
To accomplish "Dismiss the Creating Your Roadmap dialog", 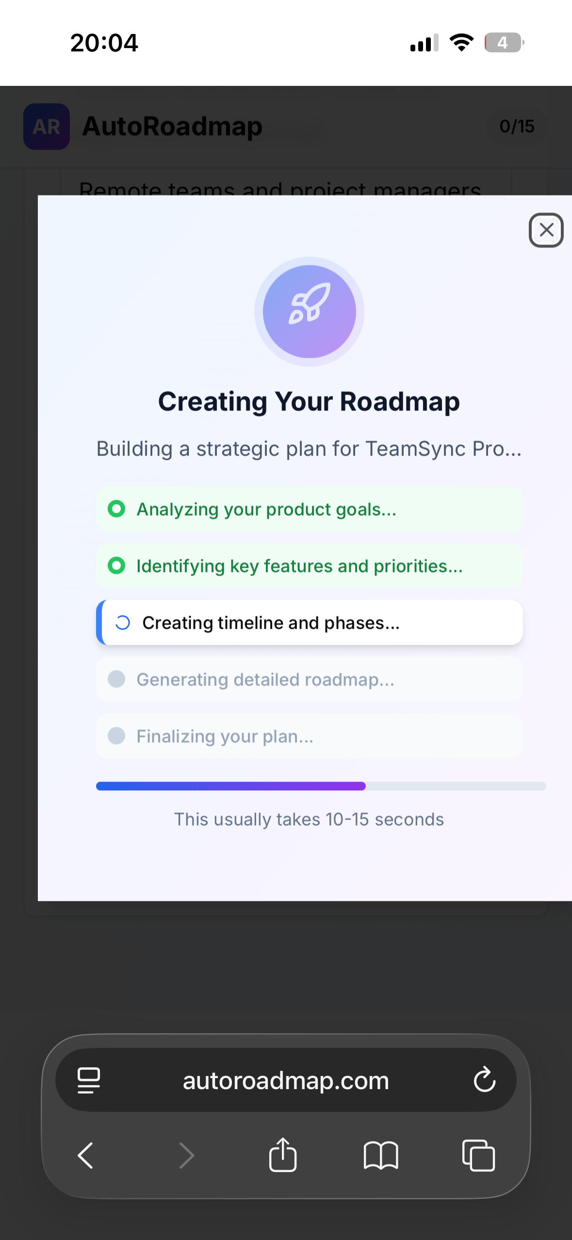I will click(x=546, y=230).
